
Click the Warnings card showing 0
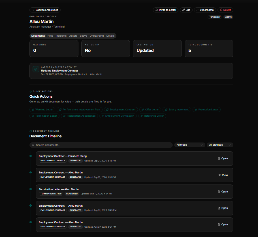[54, 49]
